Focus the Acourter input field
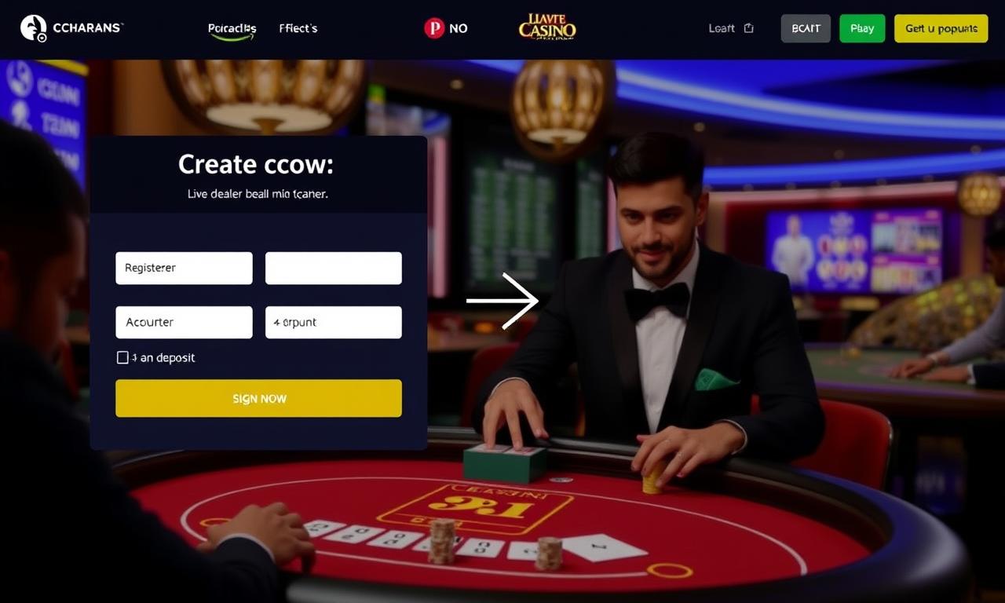Screen dimensions: 1005x603 point(184,322)
